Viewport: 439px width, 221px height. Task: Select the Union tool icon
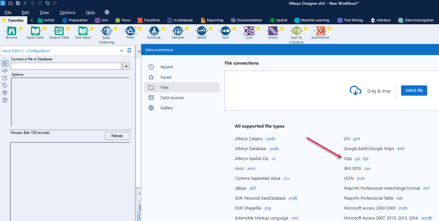273,31
